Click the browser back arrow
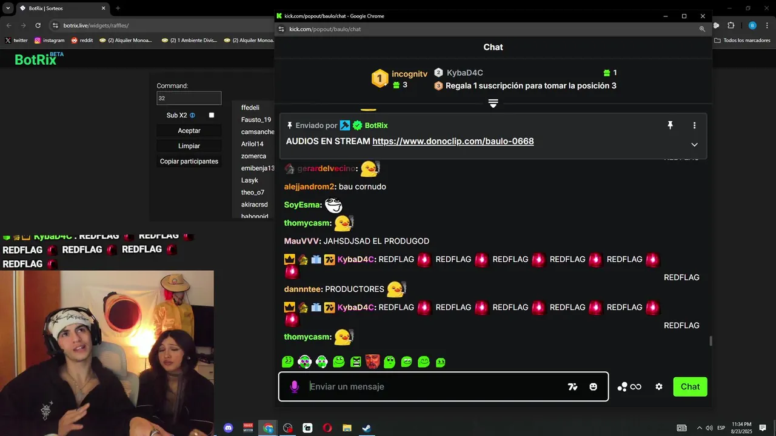 coord(8,25)
